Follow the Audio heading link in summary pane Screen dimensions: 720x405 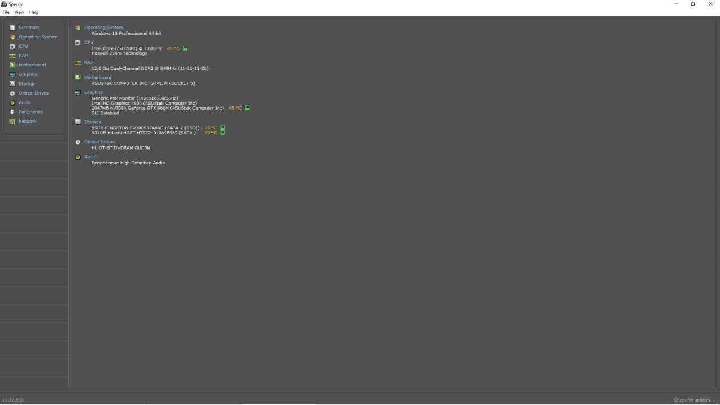tap(91, 157)
